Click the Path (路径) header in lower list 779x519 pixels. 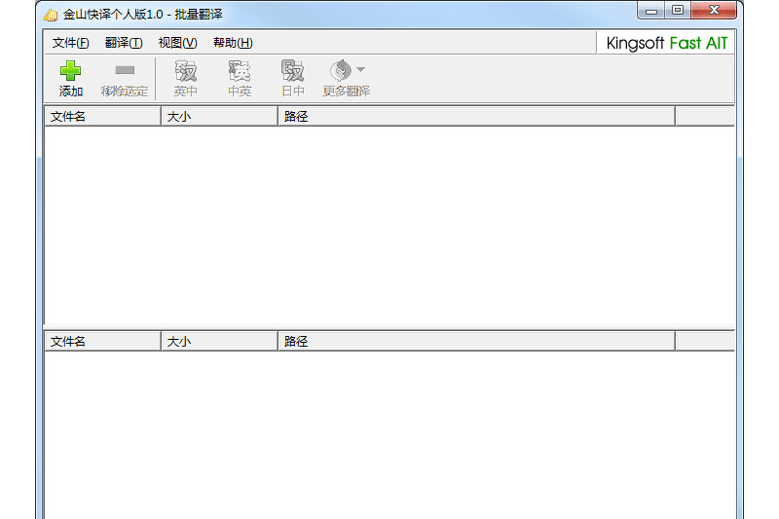pos(475,342)
